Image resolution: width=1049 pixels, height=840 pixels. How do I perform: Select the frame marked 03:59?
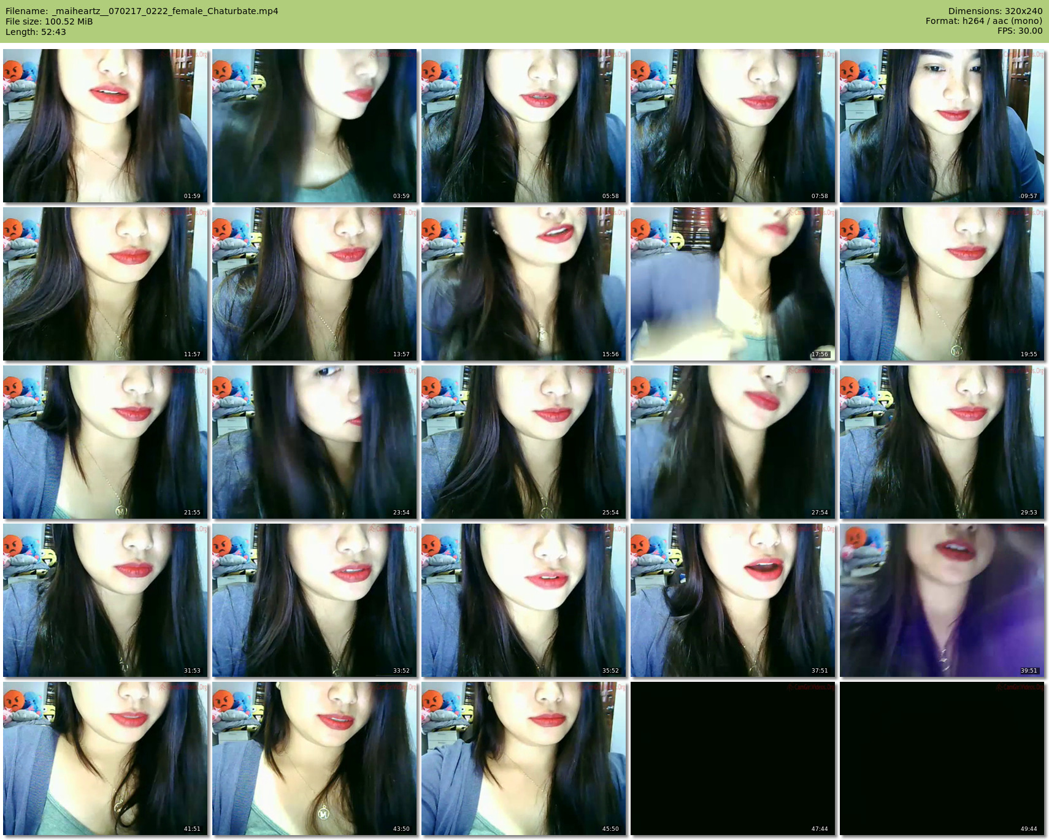(x=315, y=126)
